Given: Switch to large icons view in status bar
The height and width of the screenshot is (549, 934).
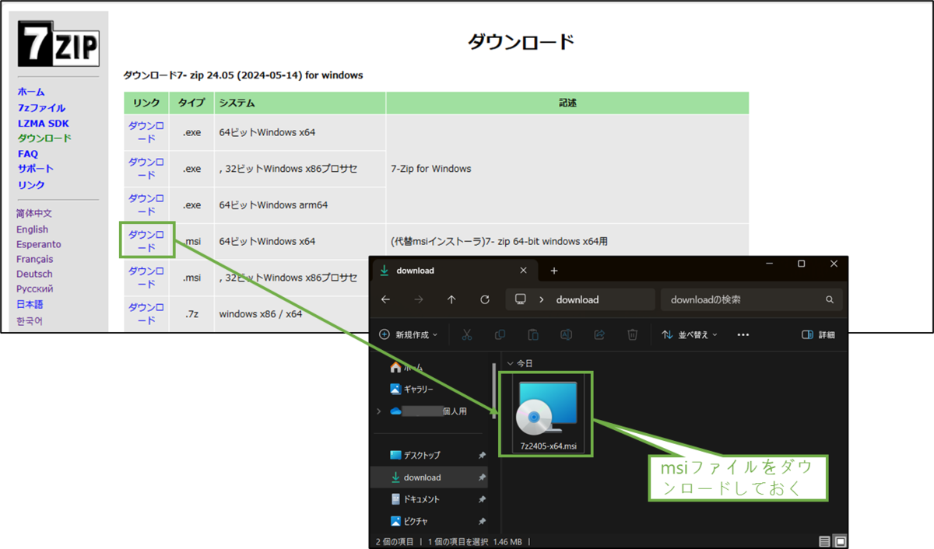Looking at the screenshot, I should (x=840, y=541).
